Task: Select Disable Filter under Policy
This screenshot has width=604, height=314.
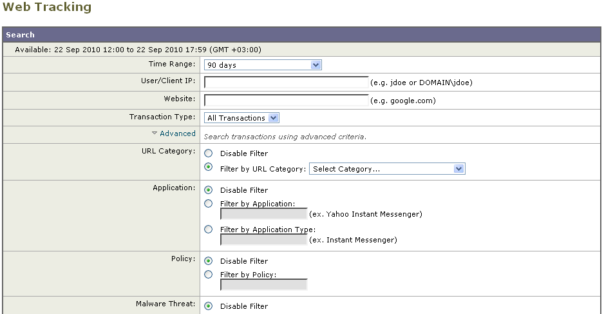Action: pyautogui.click(x=209, y=260)
